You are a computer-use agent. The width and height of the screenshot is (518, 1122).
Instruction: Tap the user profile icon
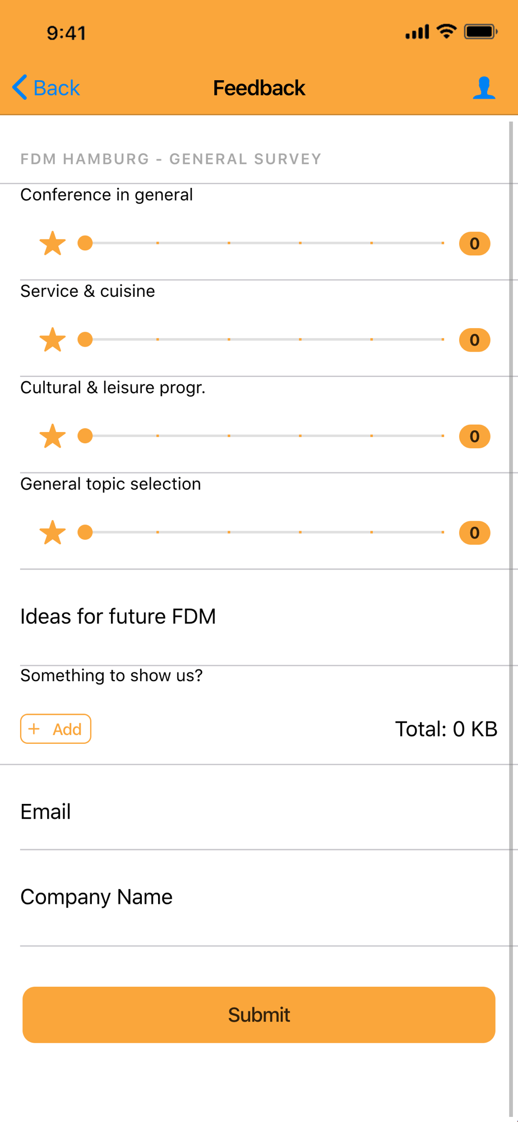(x=484, y=88)
